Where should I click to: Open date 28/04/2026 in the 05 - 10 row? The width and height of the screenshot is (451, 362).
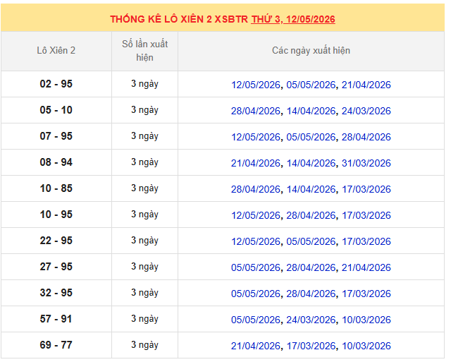point(256,111)
